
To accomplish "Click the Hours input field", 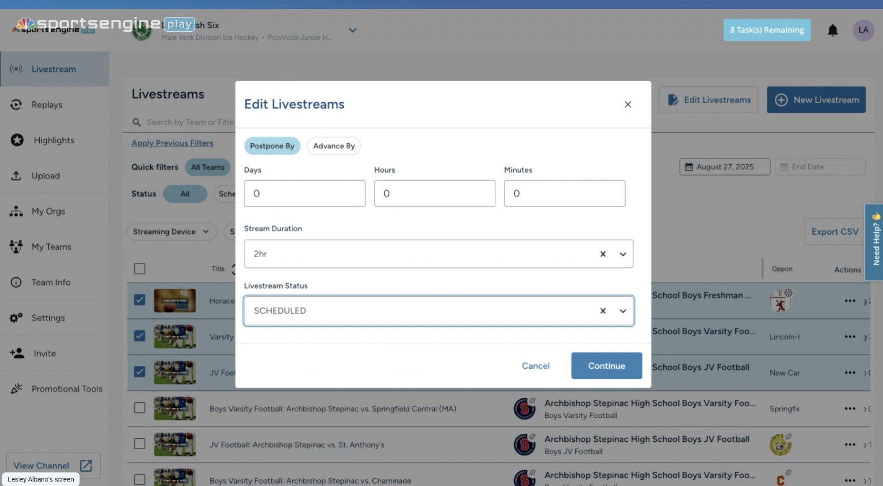I will click(x=434, y=194).
